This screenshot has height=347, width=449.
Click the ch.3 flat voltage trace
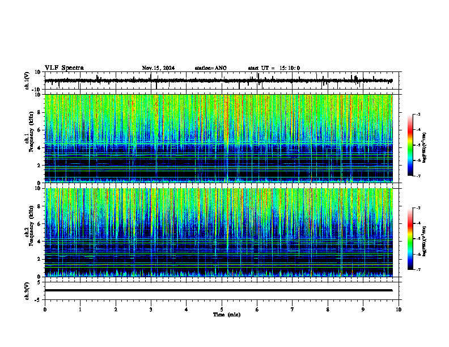coord(218,290)
